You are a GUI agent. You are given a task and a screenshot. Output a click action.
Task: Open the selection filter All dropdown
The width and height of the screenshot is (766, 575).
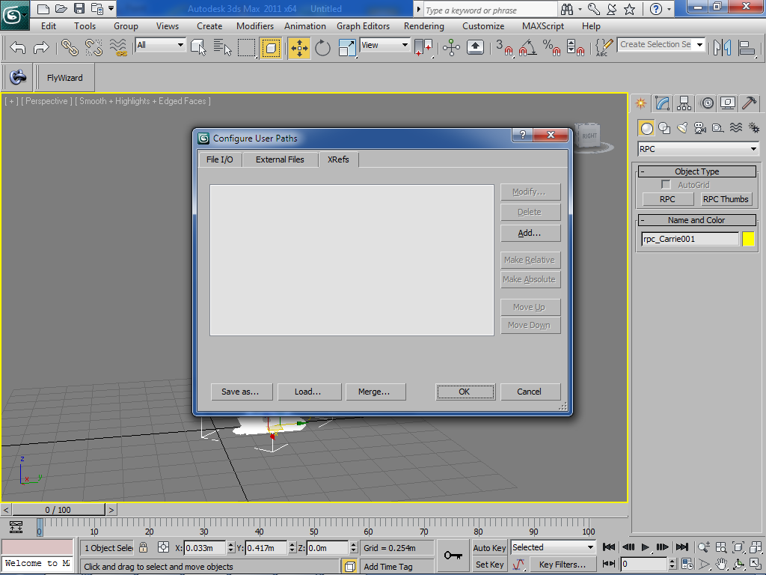(x=160, y=45)
